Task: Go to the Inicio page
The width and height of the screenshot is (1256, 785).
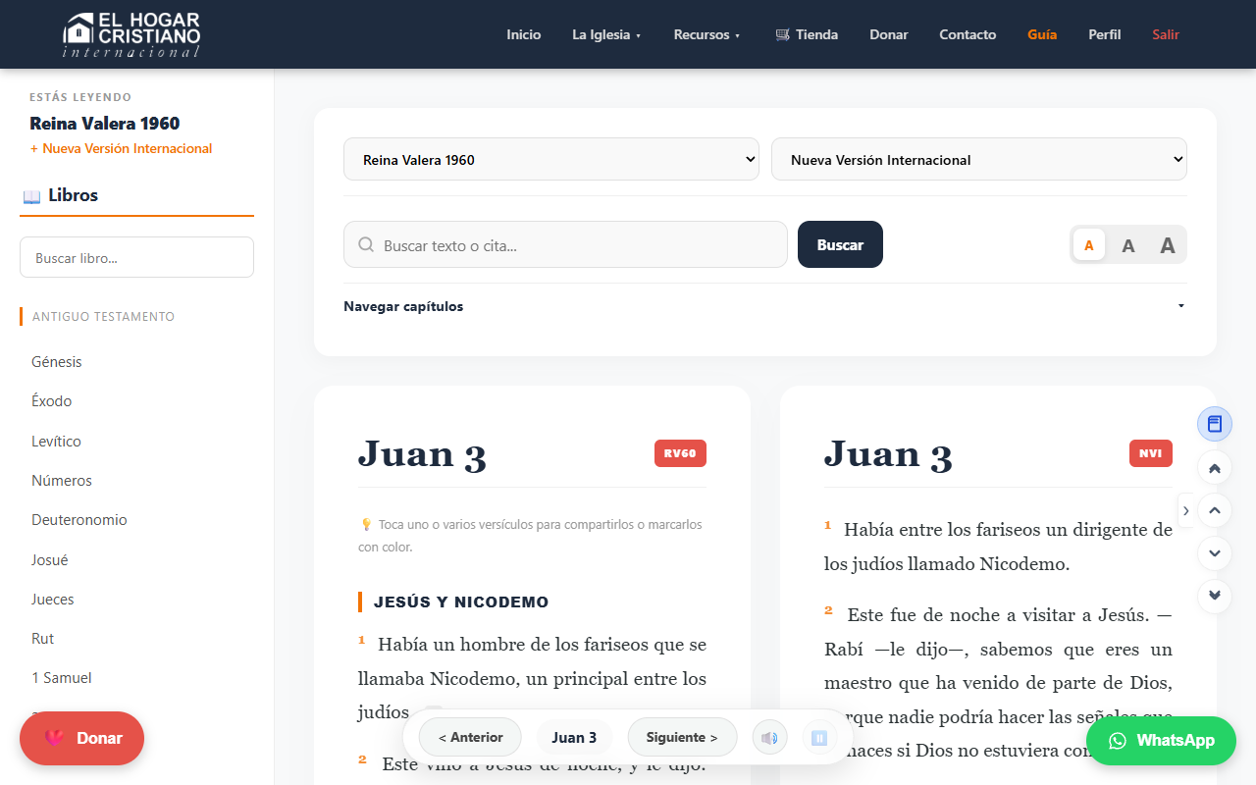Action: [x=524, y=34]
